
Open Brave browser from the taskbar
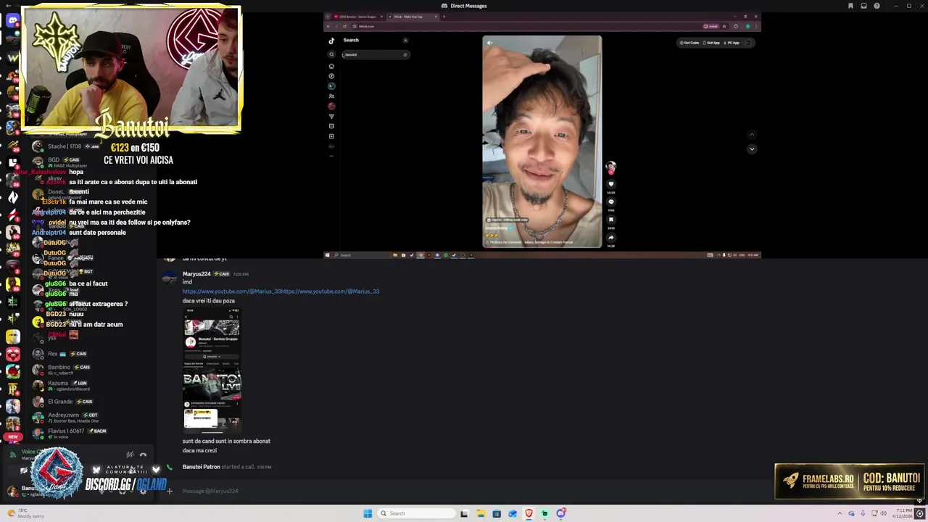coord(529,513)
